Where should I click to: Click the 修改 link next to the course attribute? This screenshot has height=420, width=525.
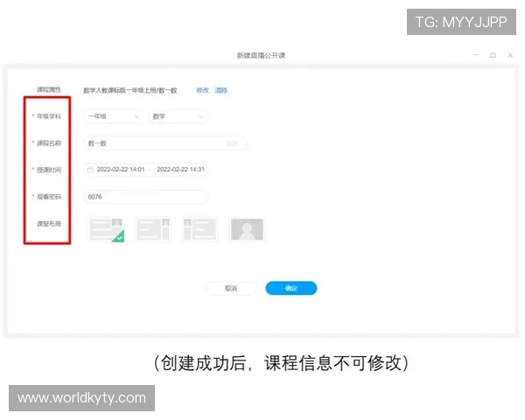point(202,90)
